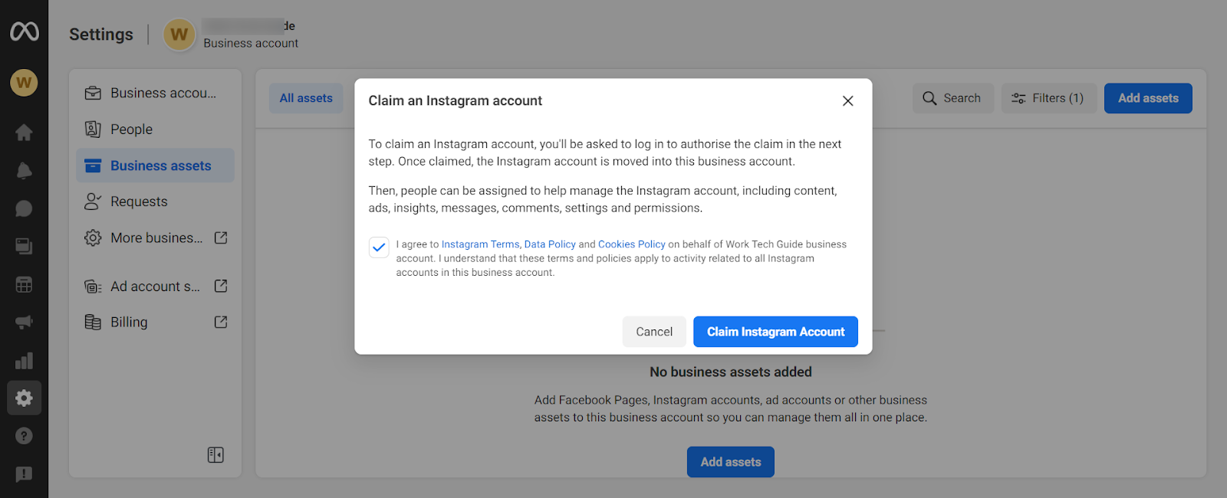
Task: Open the People settings section
Action: click(155, 129)
